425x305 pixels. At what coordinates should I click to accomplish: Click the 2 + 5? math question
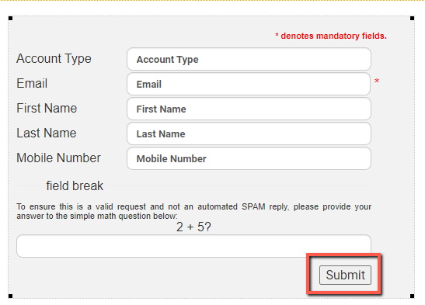point(193,227)
